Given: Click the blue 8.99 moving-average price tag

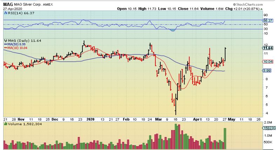Looking at the screenshot, I should pyautogui.click(x=267, y=70).
